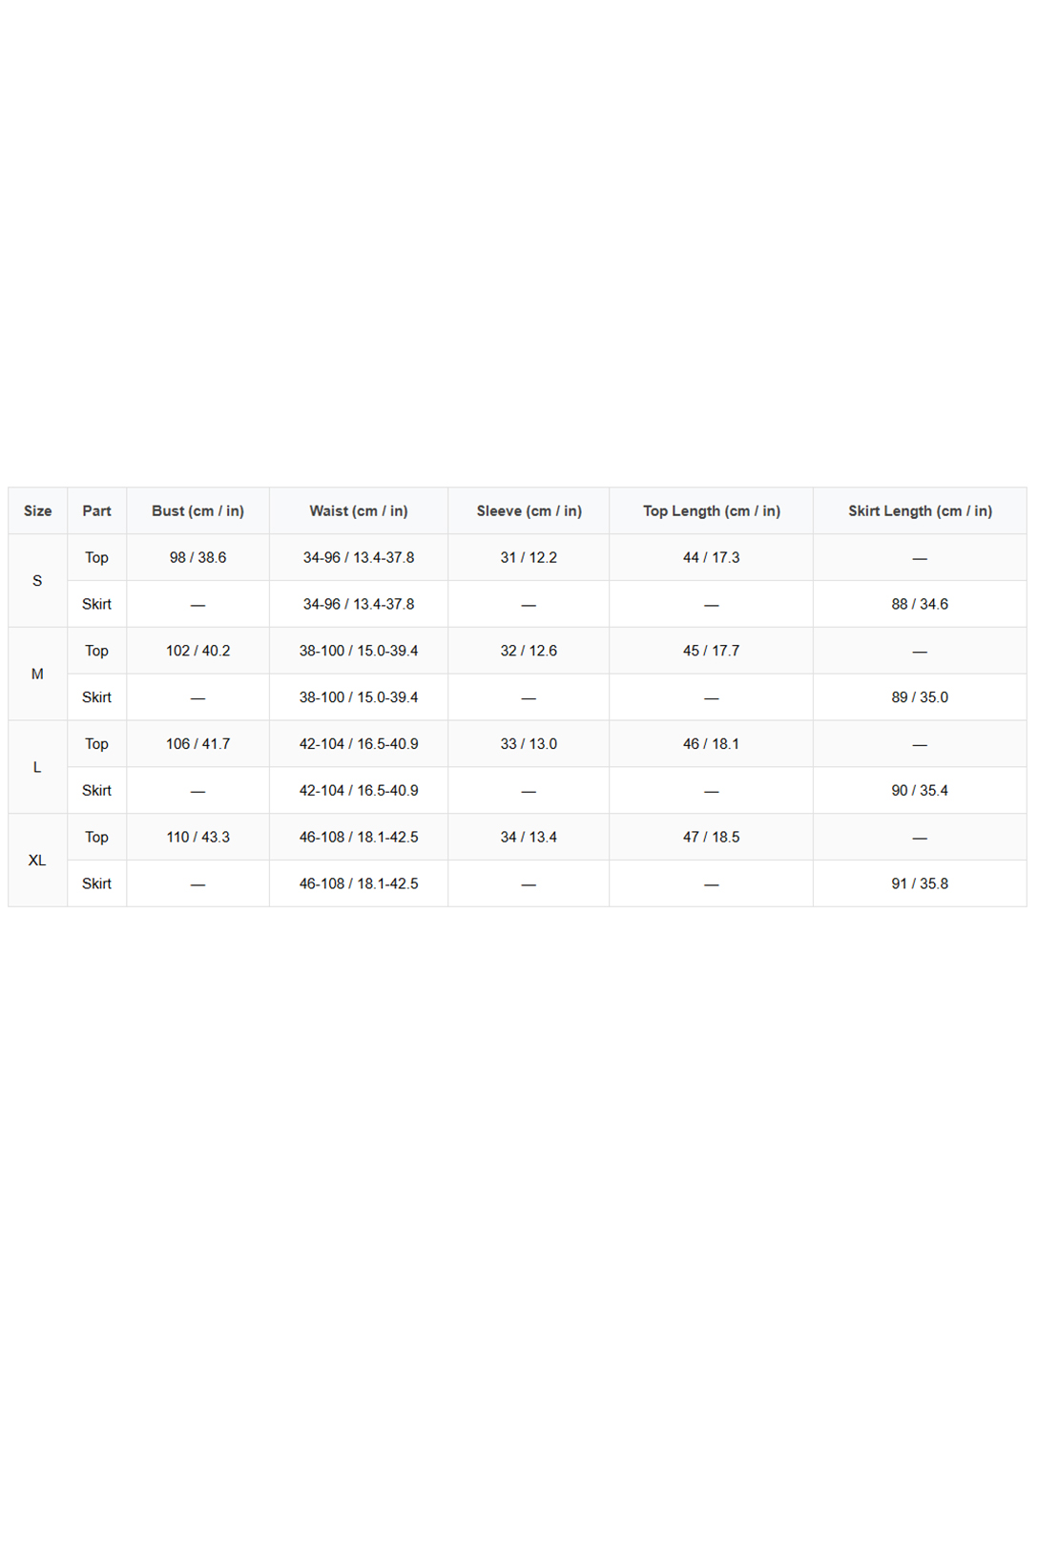
Task: Select the Part column header
Action: point(96,510)
